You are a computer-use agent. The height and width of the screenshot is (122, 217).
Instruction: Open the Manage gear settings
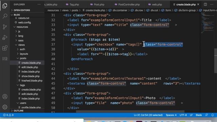(5, 107)
